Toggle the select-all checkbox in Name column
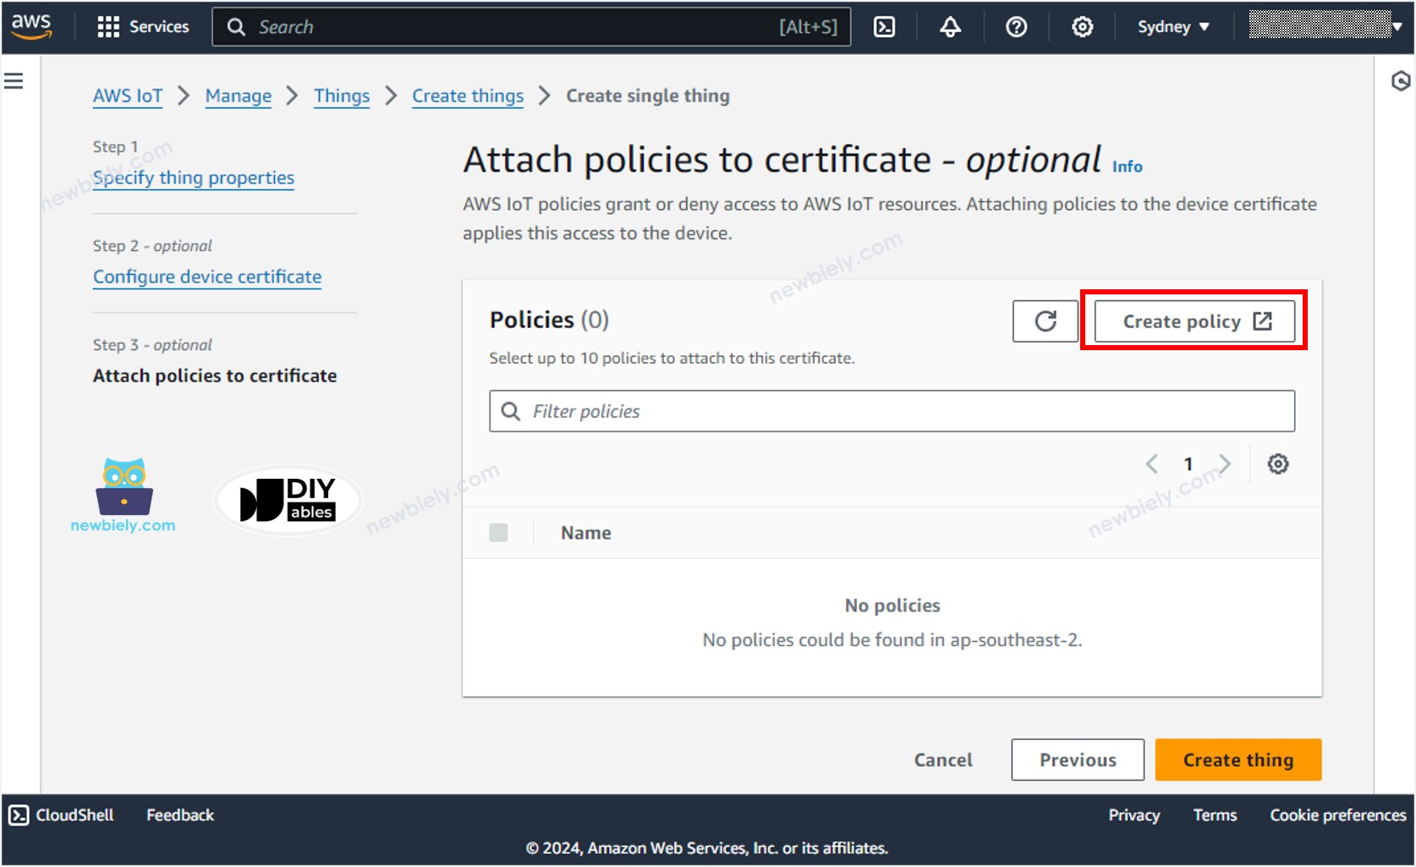This screenshot has height=867, width=1416. (x=498, y=532)
